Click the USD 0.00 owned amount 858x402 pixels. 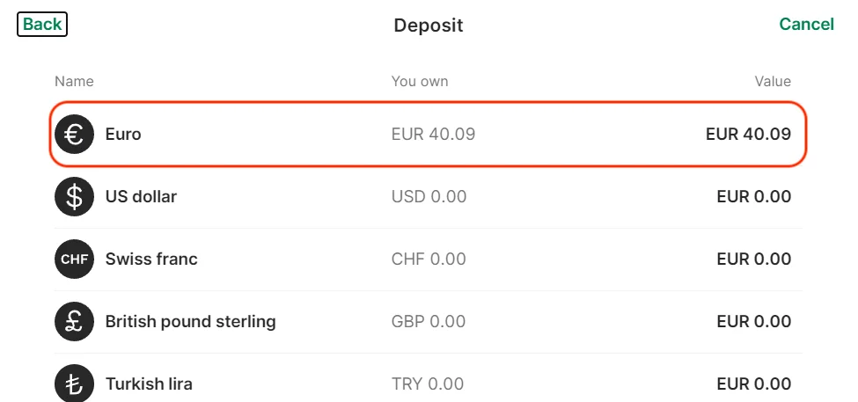pos(429,197)
